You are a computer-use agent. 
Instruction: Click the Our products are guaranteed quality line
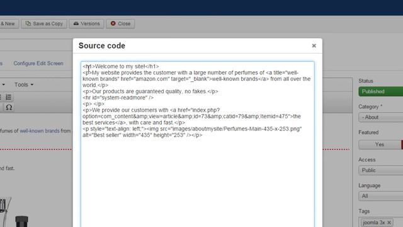click(x=150, y=91)
